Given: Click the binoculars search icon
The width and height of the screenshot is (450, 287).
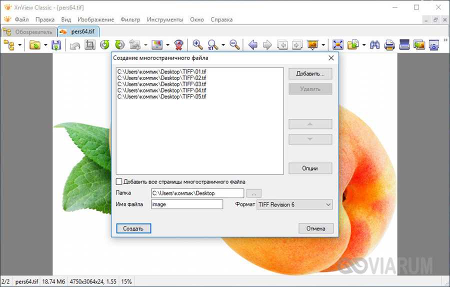Looking at the screenshot, I should [x=374, y=45].
